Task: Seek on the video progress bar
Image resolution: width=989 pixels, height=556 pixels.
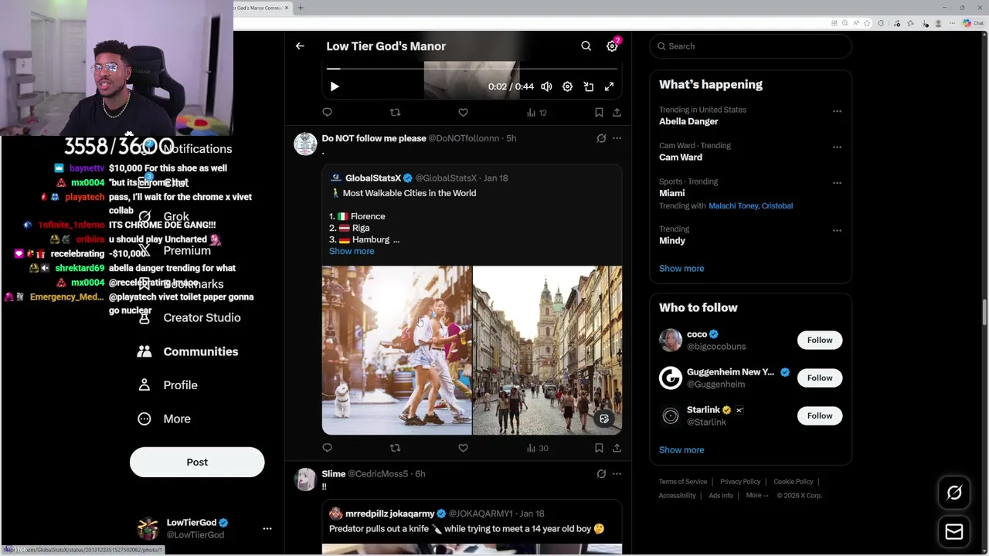Action: tap(472, 69)
